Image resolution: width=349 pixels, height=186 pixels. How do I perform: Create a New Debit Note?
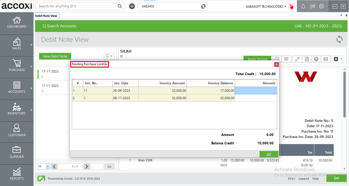click(x=55, y=56)
